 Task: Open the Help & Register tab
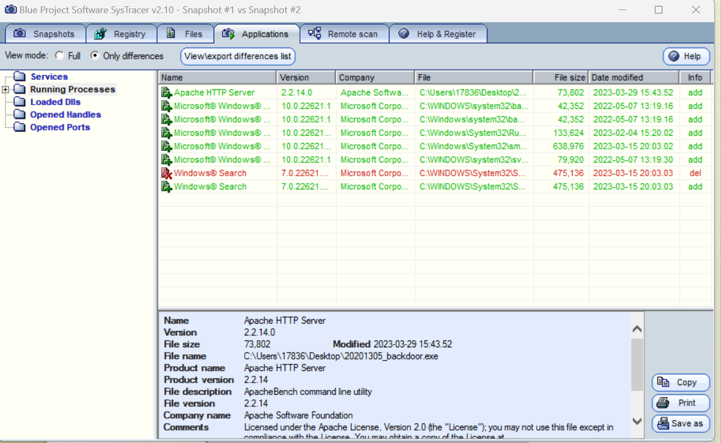click(x=438, y=34)
